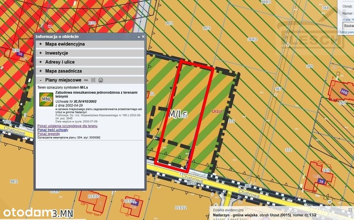The width and height of the screenshot is (354, 220).
Task: Click parcel label 7/39 on the map
Action: 92,23
